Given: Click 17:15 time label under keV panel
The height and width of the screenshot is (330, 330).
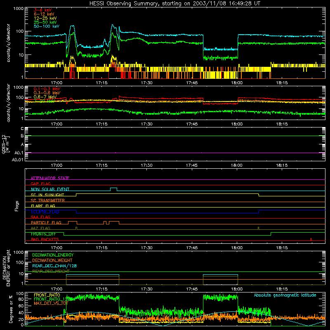Looking at the screenshot, I should (101, 83).
